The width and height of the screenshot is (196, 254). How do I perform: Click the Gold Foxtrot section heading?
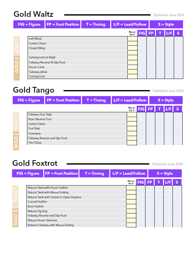[x=35, y=163]
